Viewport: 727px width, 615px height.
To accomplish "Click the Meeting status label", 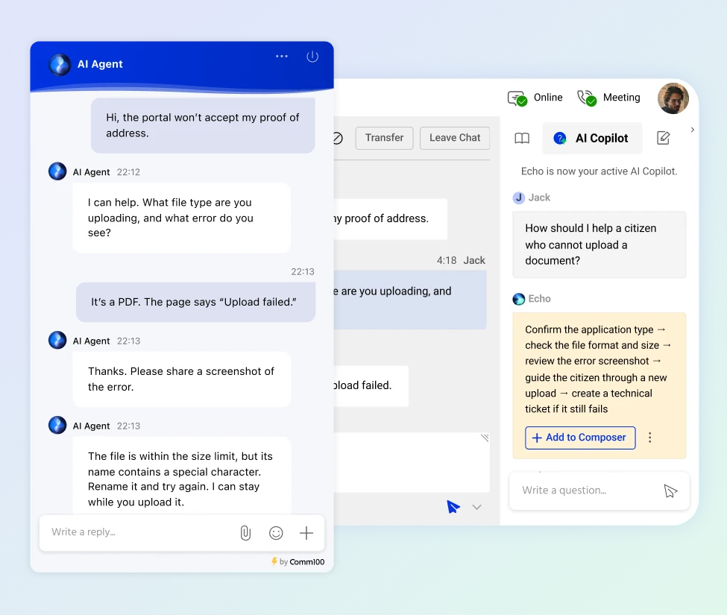I will coord(621,98).
